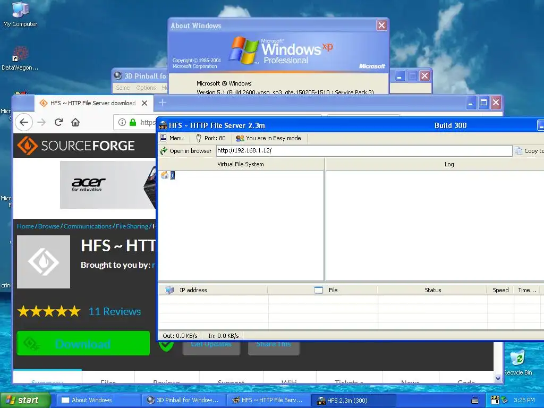
Task: Click the site information icon in address bar
Action: pyautogui.click(x=122, y=122)
